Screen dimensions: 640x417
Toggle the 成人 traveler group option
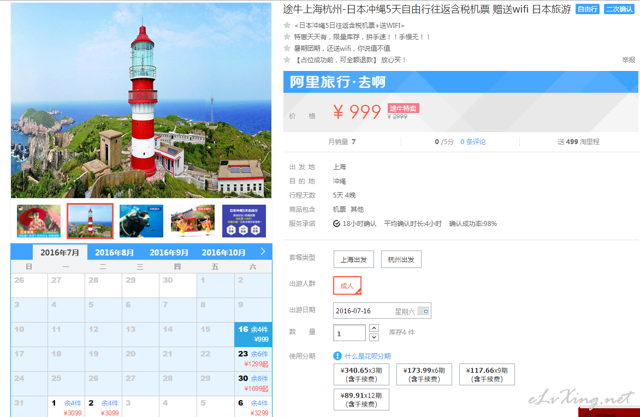347,285
